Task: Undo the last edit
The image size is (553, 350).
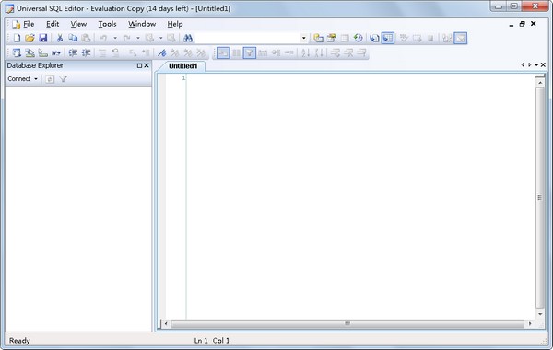Action: [x=103, y=38]
